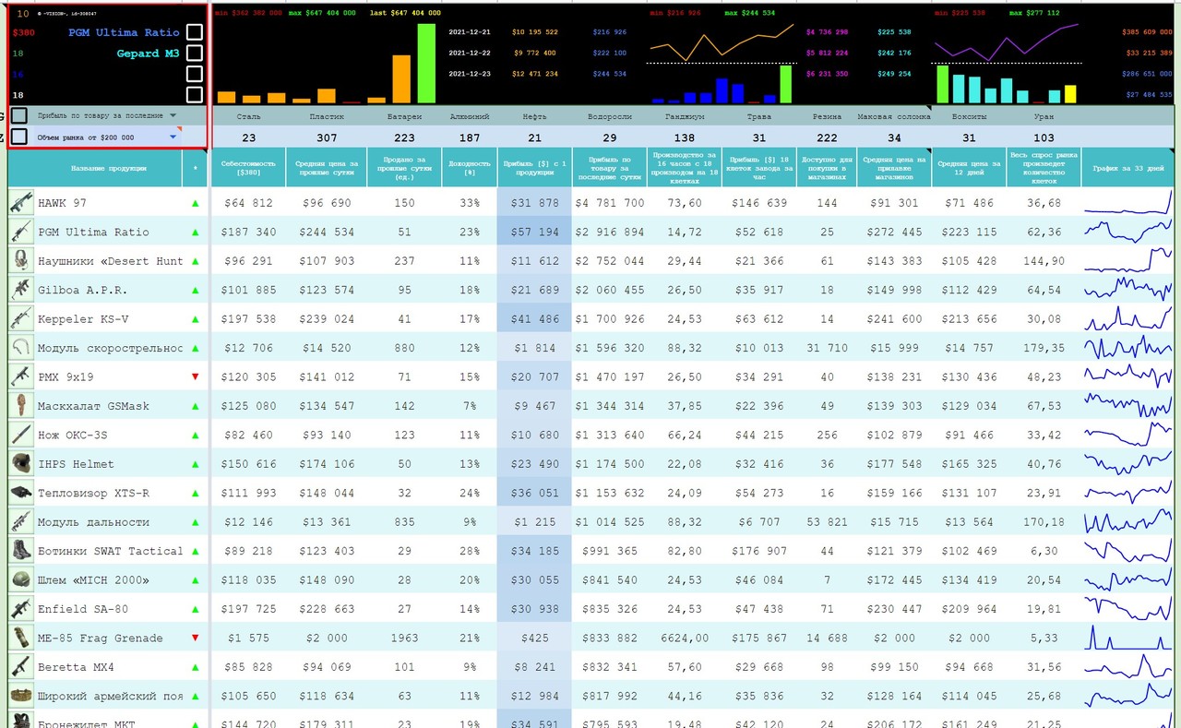Viewport: 1181px width, 728px height.
Task: Click the Маковая соломка resource label
Action: pos(894,117)
